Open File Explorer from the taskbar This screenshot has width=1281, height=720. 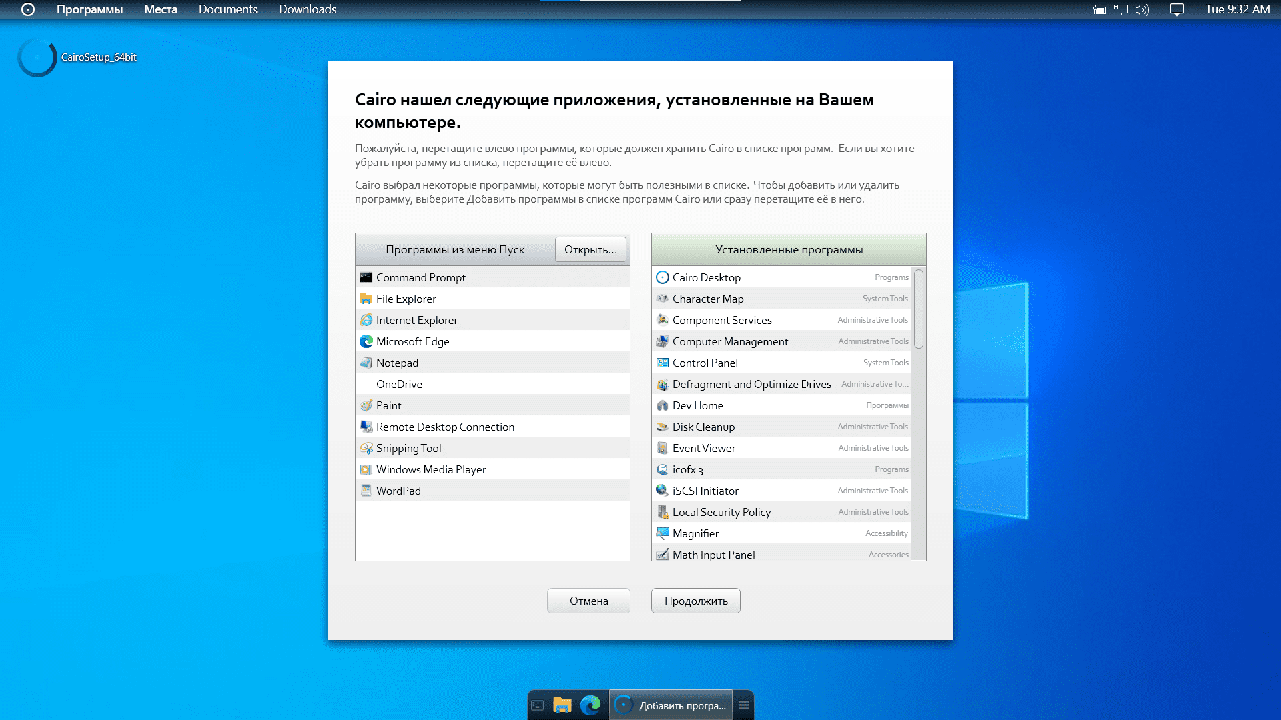click(x=562, y=705)
